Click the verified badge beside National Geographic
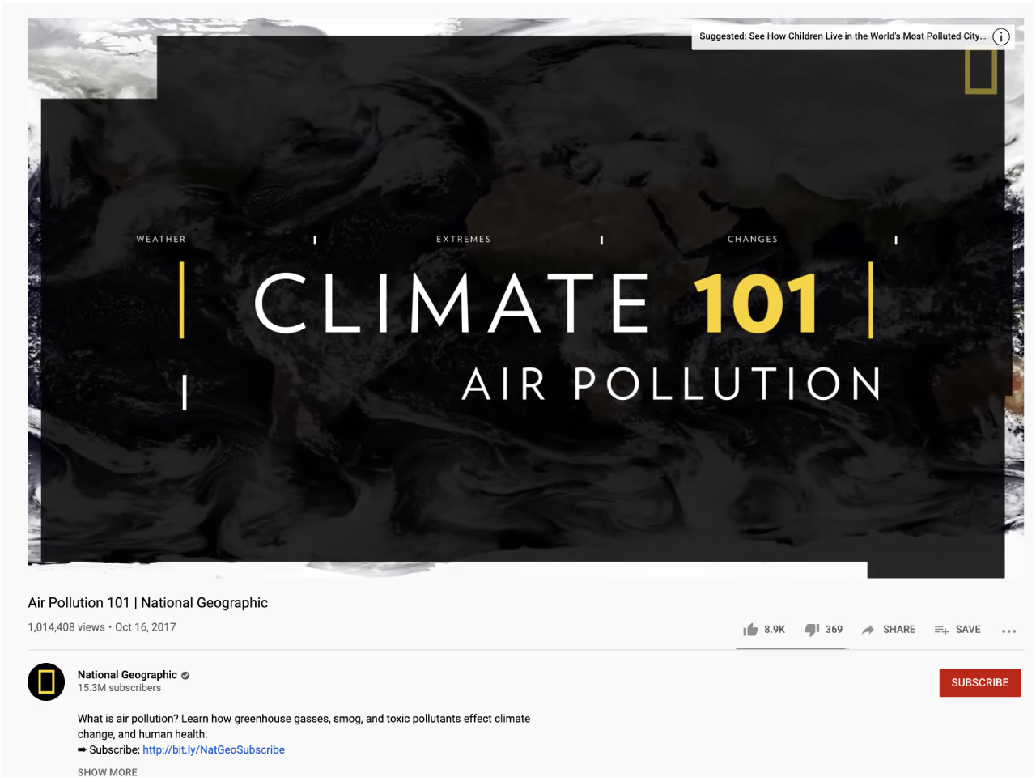This screenshot has height=777, width=1036. (x=185, y=675)
